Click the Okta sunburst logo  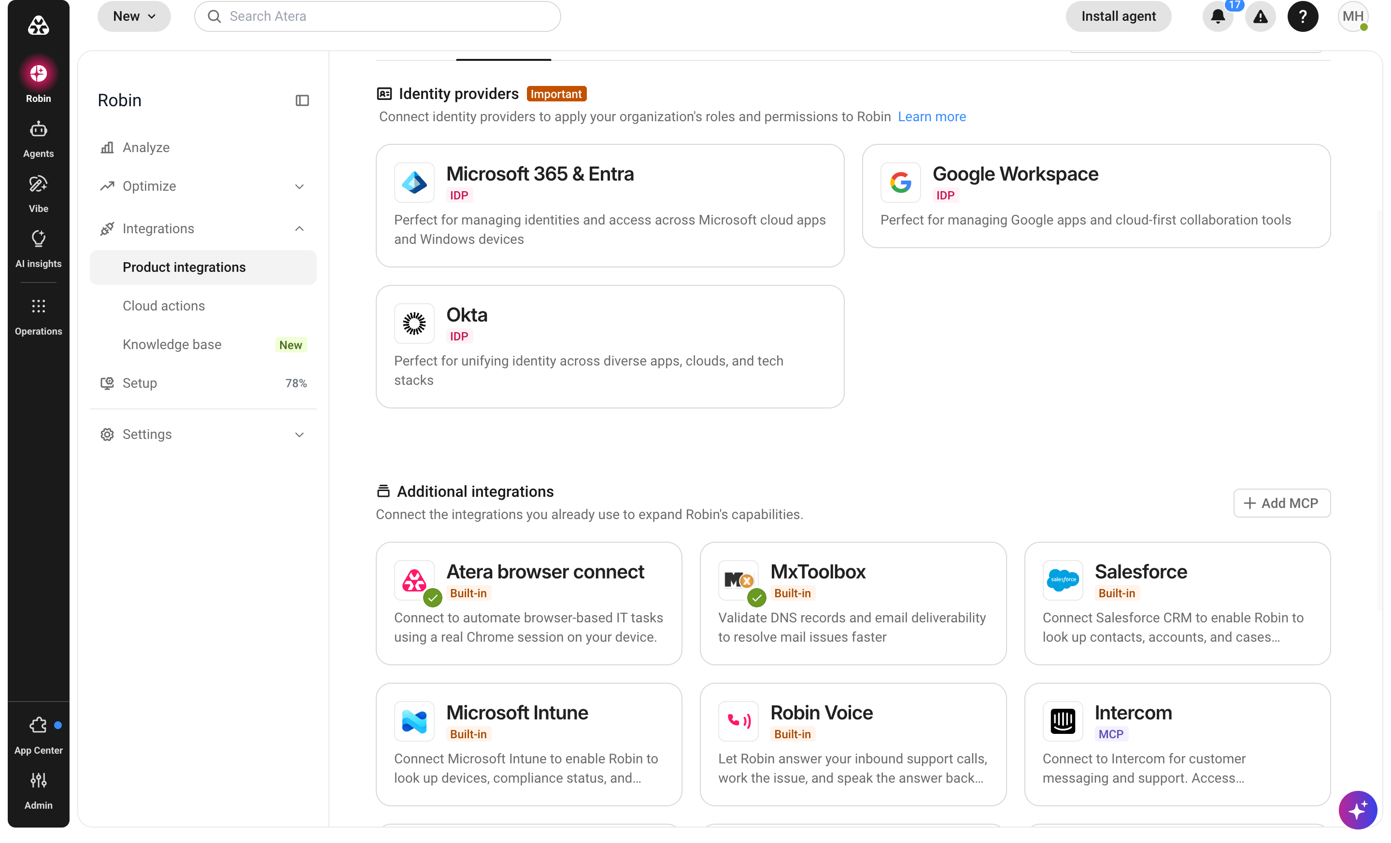point(414,323)
